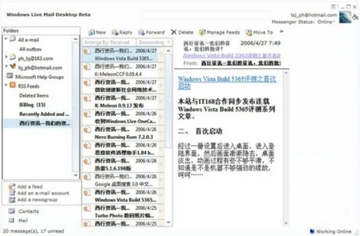Click the Add a feed icon

pyautogui.click(x=12, y=187)
